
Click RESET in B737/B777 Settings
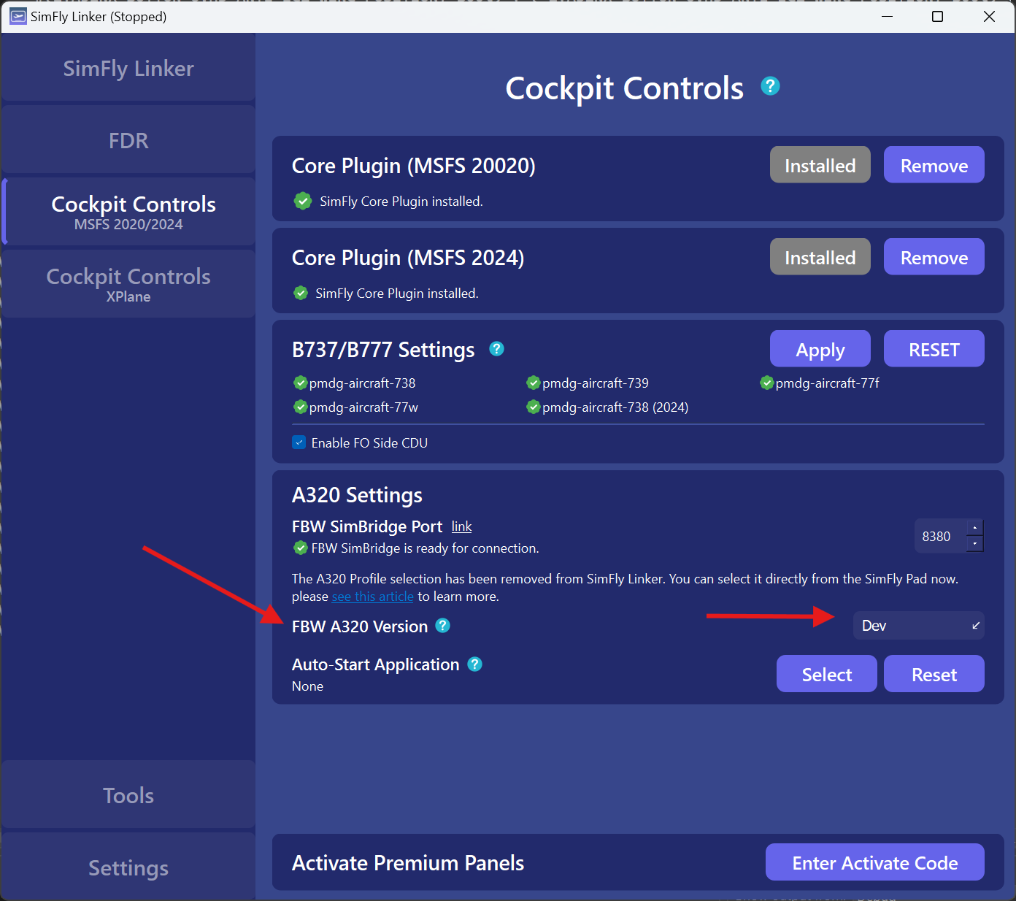(934, 349)
